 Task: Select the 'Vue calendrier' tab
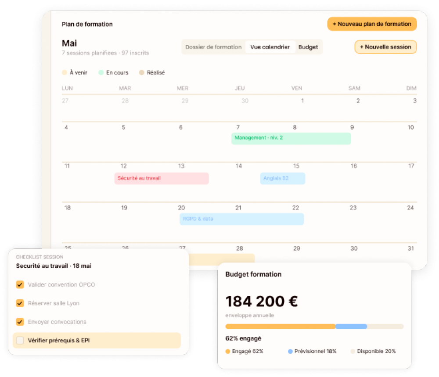pos(270,47)
